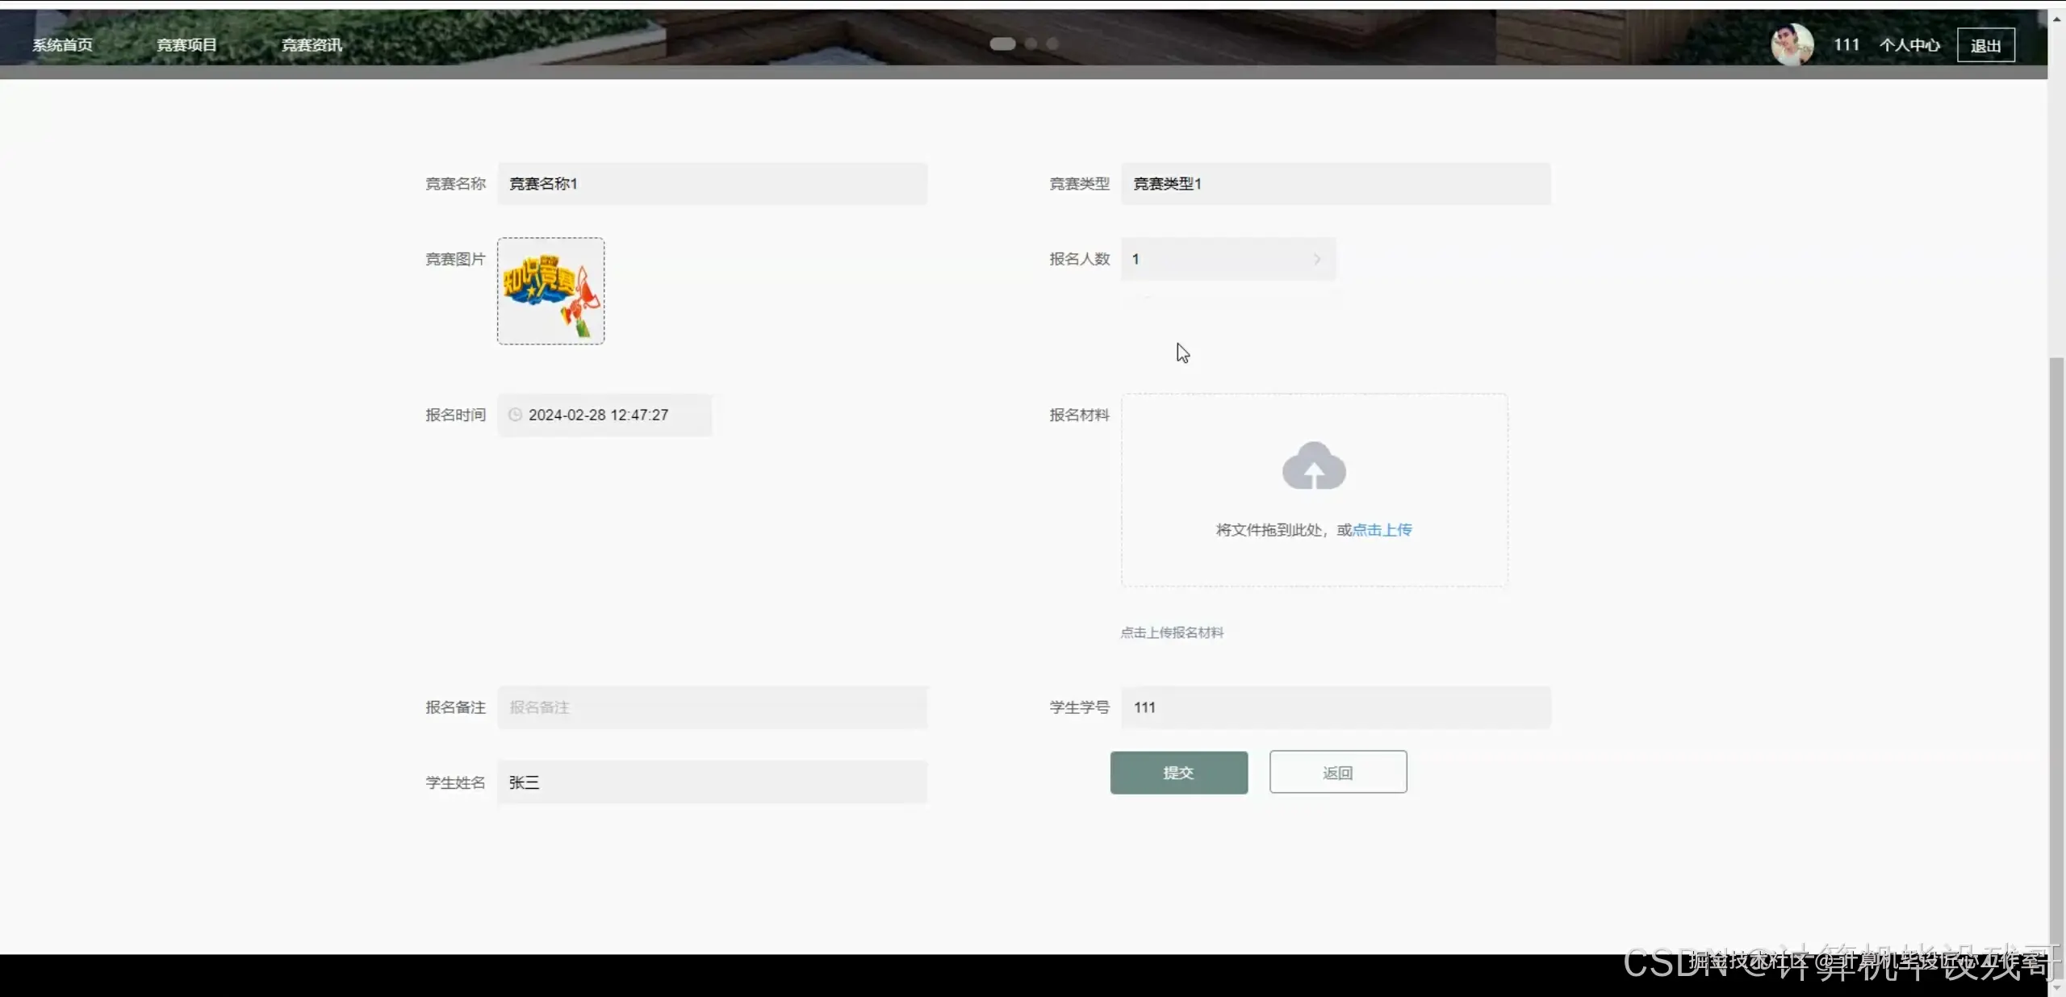This screenshot has width=2066, height=997.
Task: Click the 退出 logout button
Action: click(1985, 45)
